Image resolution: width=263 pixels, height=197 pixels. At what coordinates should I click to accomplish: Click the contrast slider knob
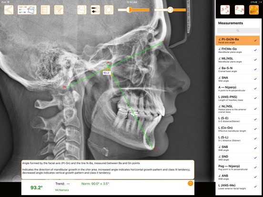pyautogui.click(x=129, y=10)
